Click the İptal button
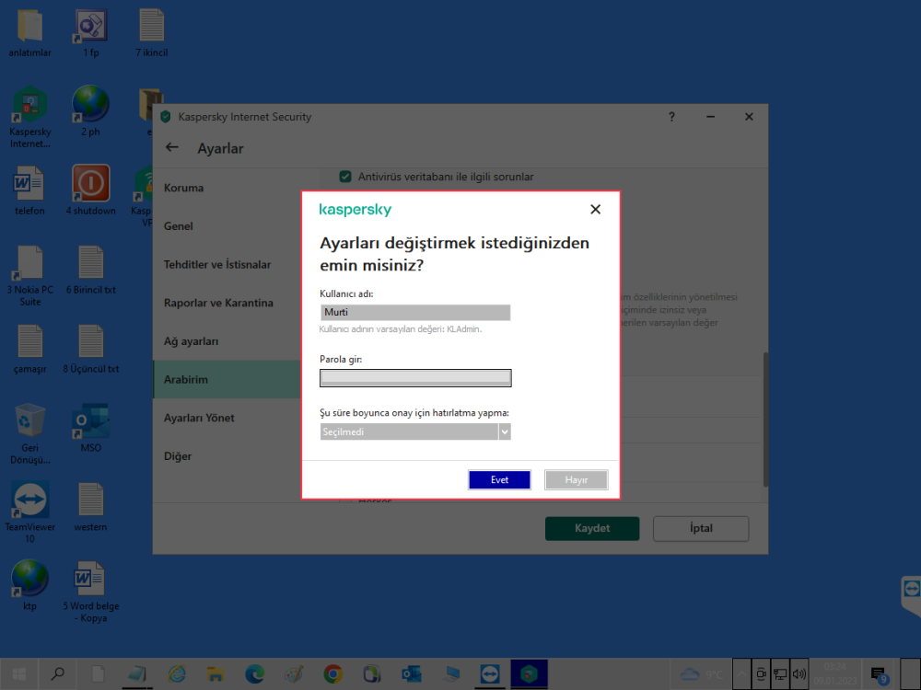The image size is (921, 690). click(x=701, y=528)
